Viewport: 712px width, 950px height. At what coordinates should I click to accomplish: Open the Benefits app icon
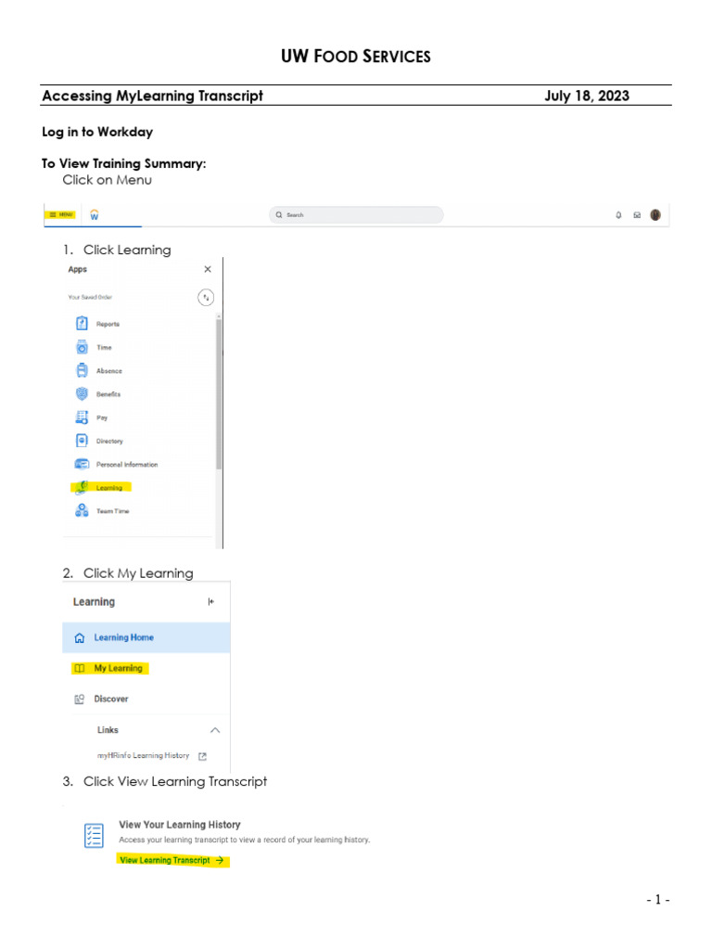click(x=82, y=393)
